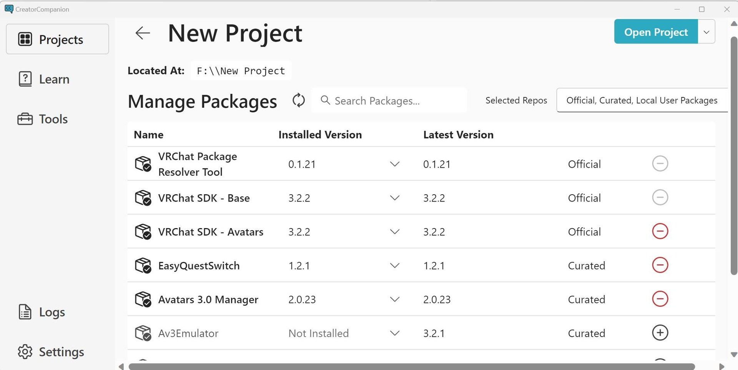The width and height of the screenshot is (738, 370).
Task: Click the Open Project button
Action: click(x=656, y=32)
